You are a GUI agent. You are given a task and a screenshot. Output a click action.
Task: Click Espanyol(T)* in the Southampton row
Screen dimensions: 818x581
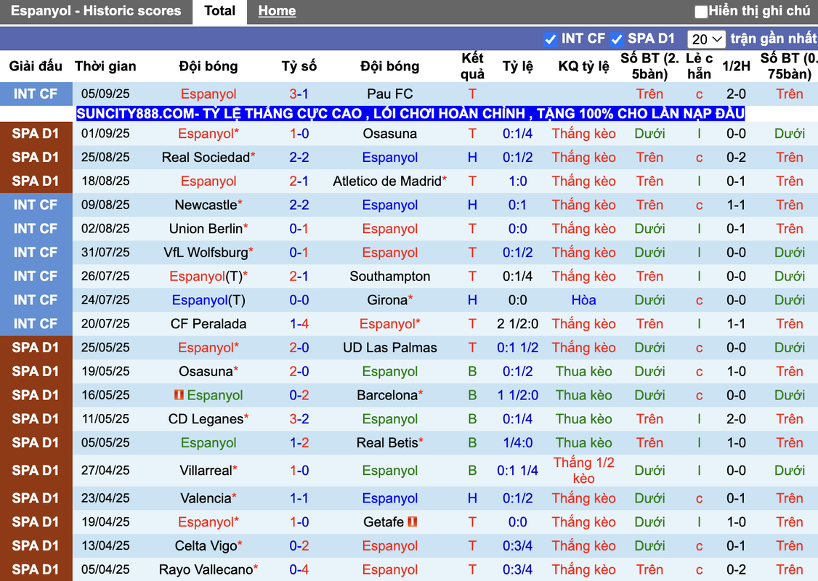[x=208, y=277]
